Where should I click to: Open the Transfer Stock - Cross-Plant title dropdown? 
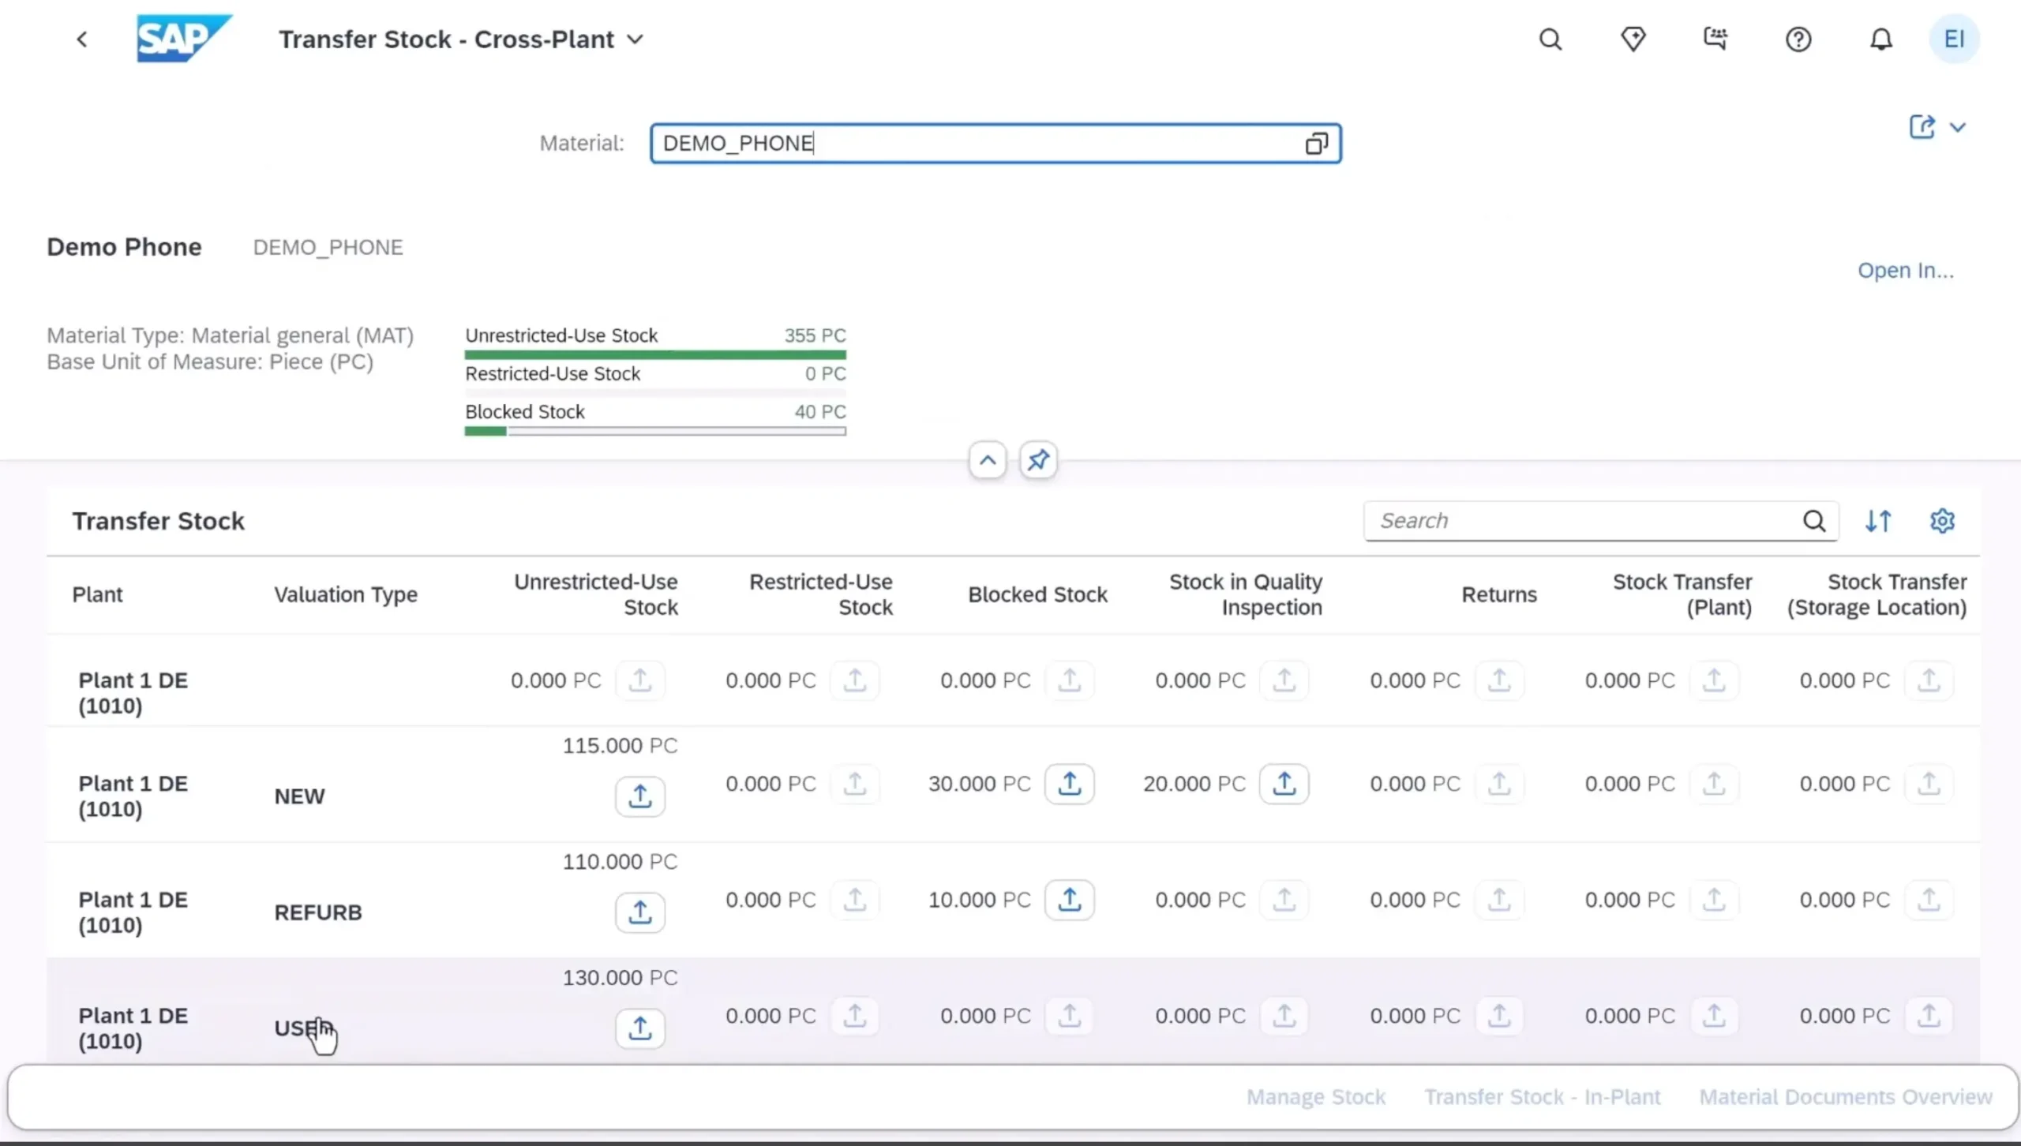click(636, 39)
